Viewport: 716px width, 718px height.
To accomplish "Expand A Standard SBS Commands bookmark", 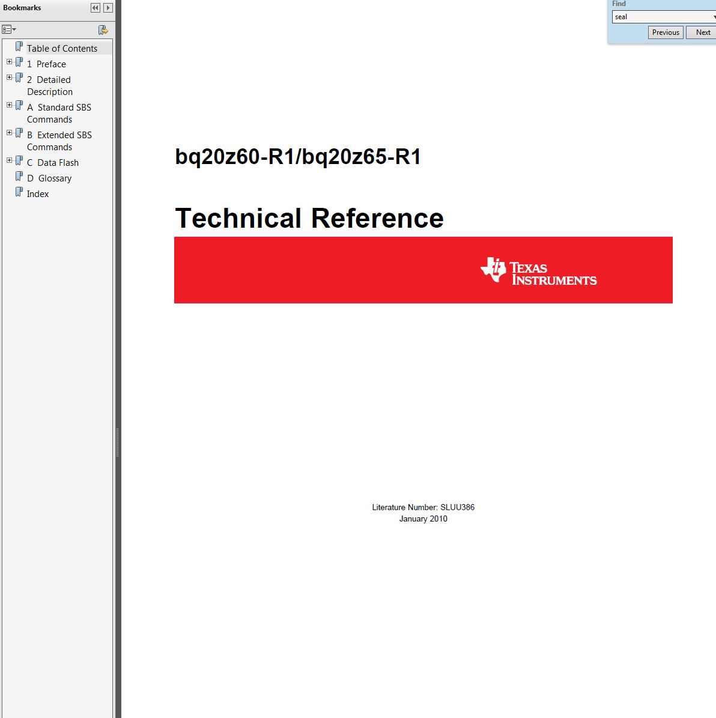I will pos(9,105).
